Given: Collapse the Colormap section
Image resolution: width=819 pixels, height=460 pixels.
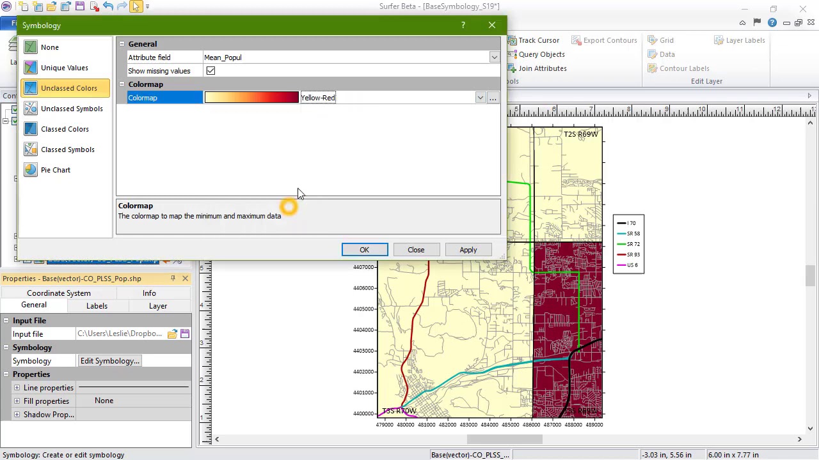Looking at the screenshot, I should [122, 84].
